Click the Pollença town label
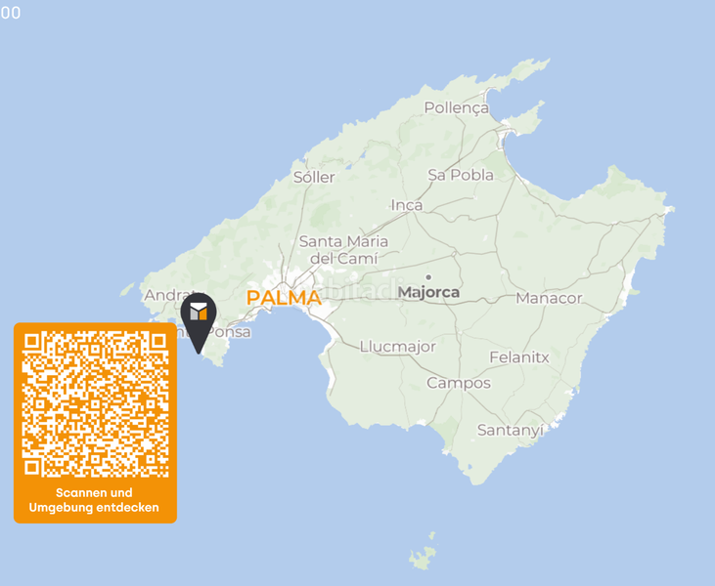 point(457,108)
